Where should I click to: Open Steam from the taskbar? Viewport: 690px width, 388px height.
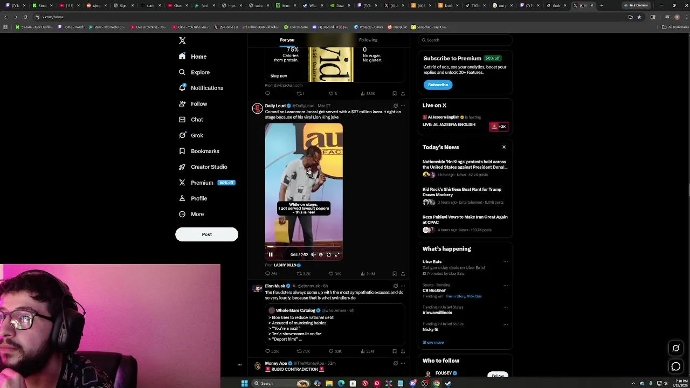click(448, 383)
